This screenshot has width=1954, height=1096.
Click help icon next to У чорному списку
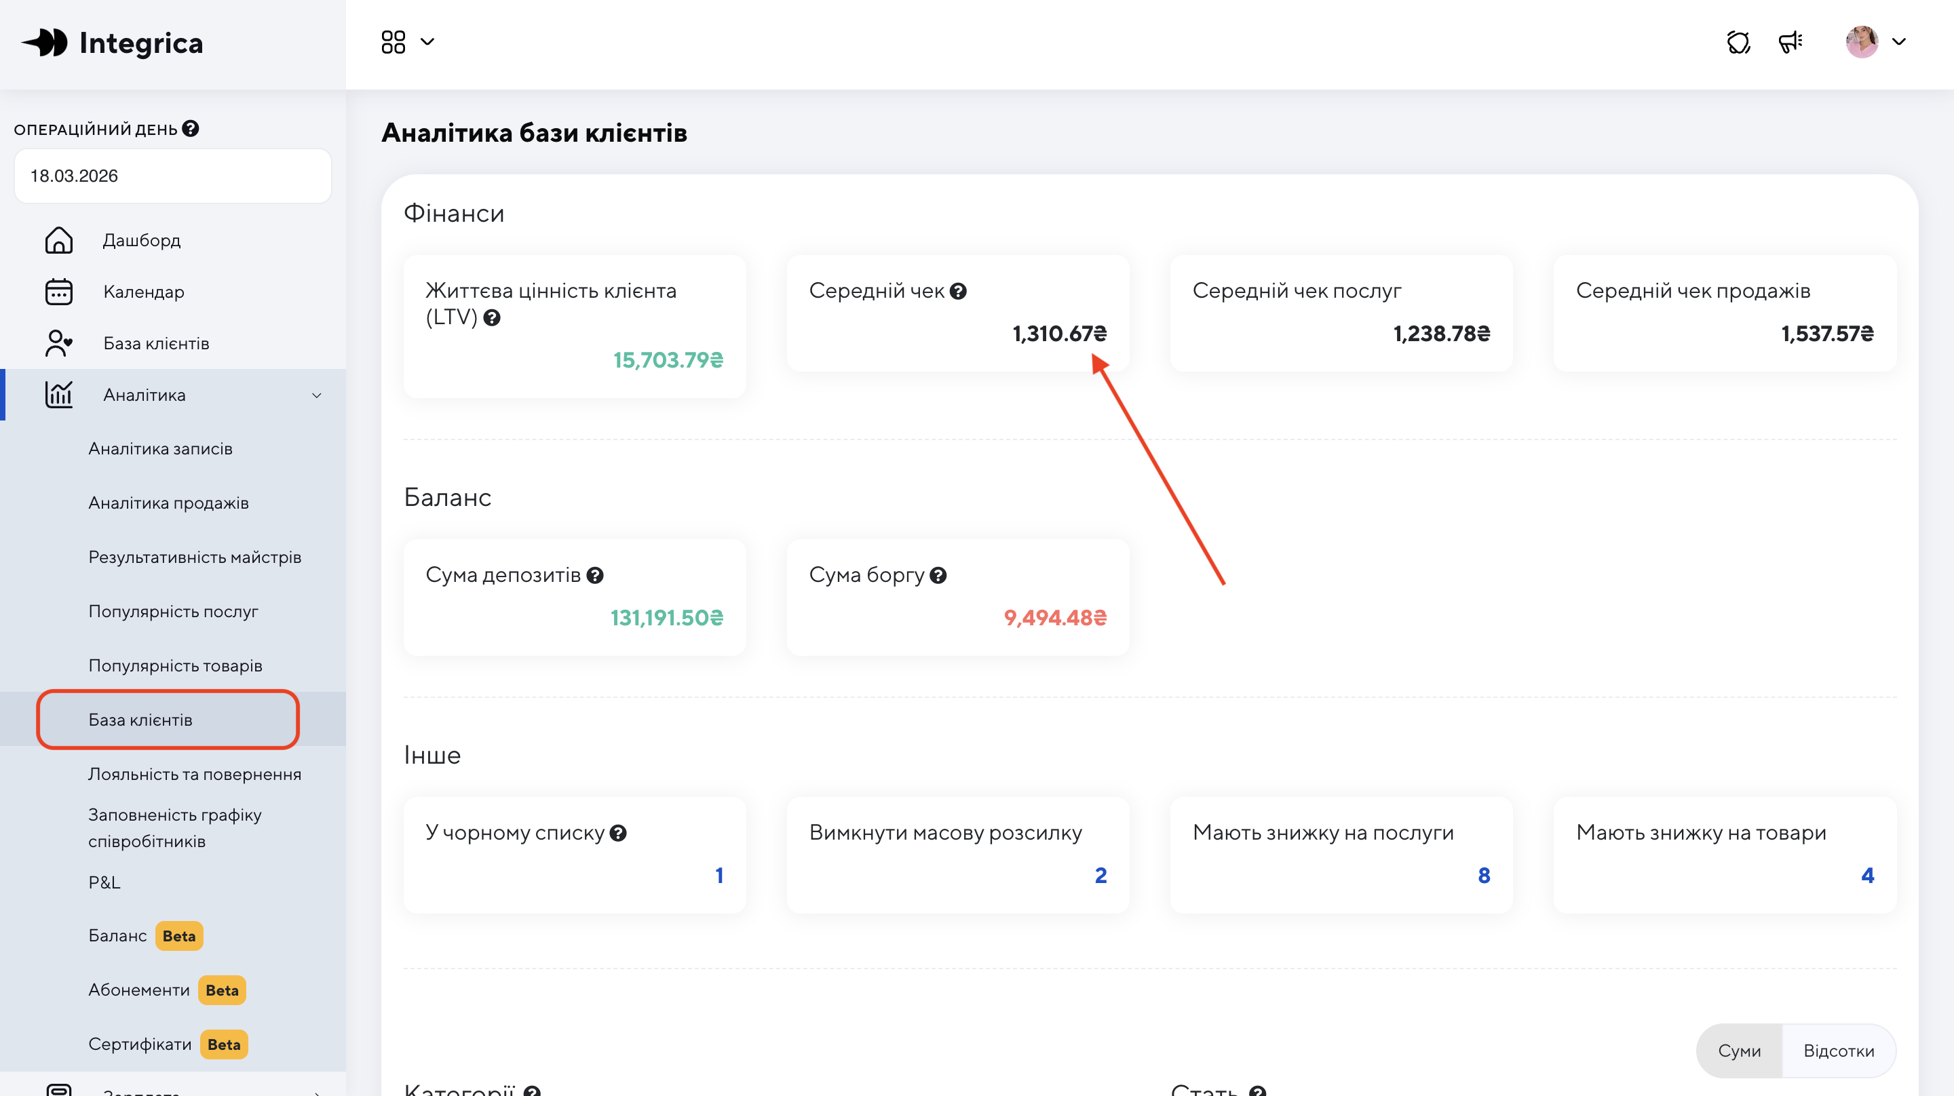tap(618, 834)
